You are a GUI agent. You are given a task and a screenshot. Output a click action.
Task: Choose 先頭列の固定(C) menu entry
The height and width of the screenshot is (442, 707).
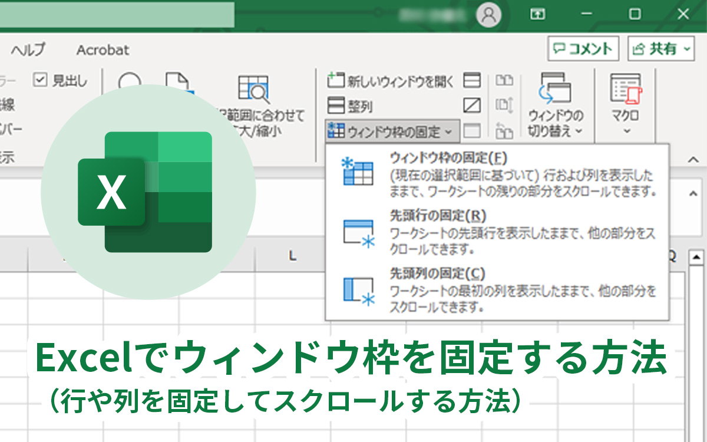[497, 290]
